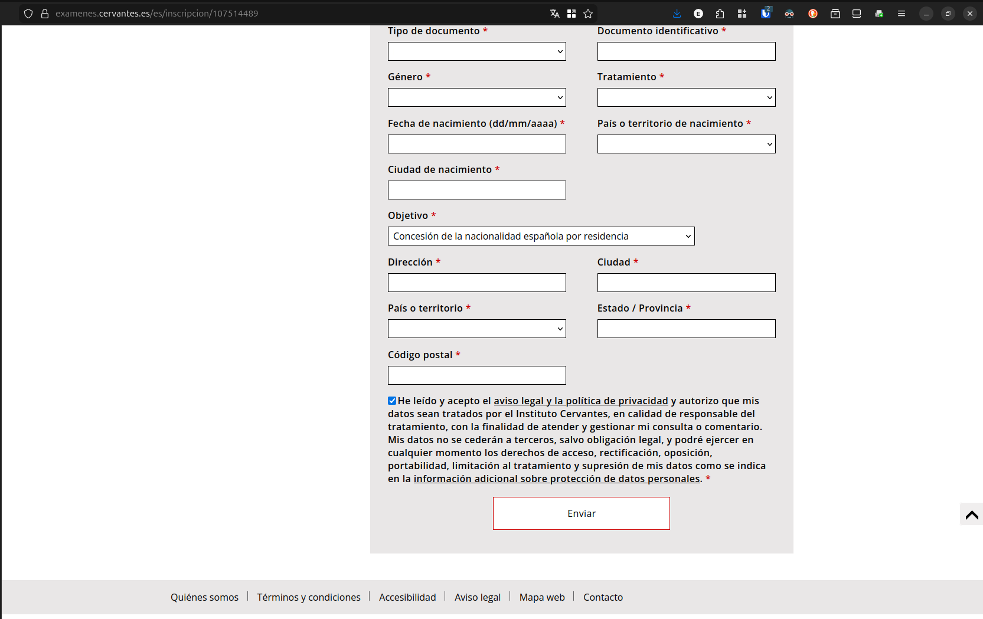Expand País o territorio de nacimiento dropdown

(686, 144)
